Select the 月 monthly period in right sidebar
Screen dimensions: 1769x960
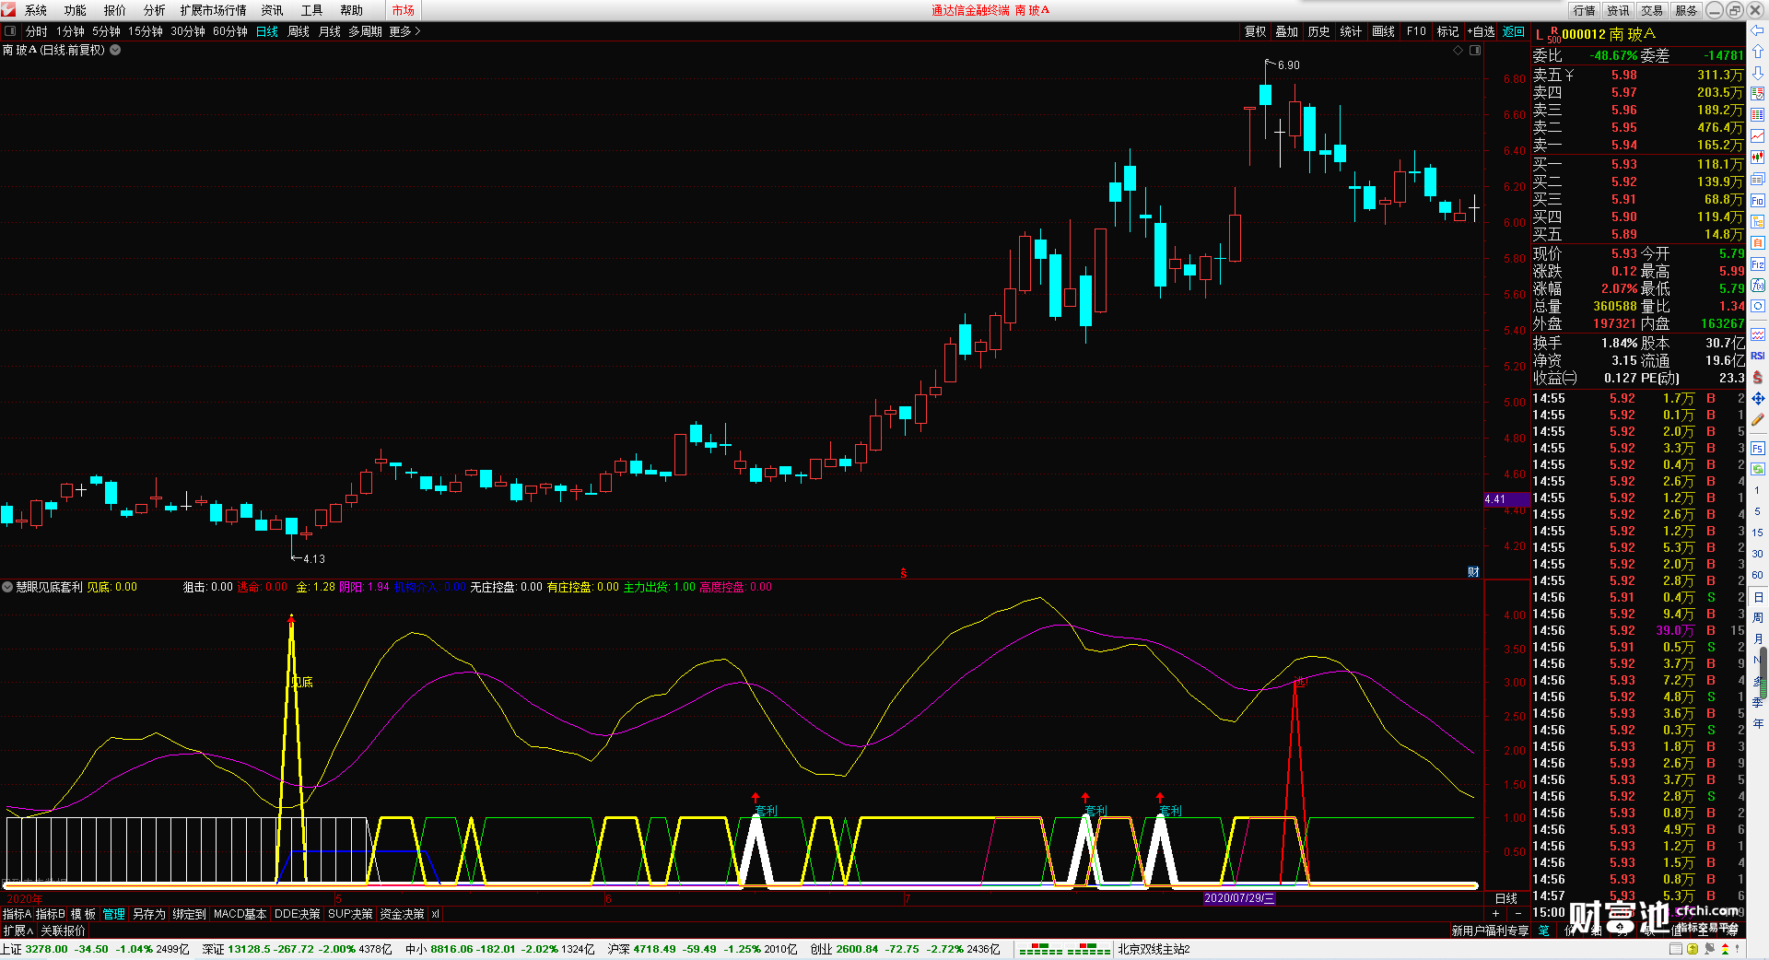coord(1758,638)
